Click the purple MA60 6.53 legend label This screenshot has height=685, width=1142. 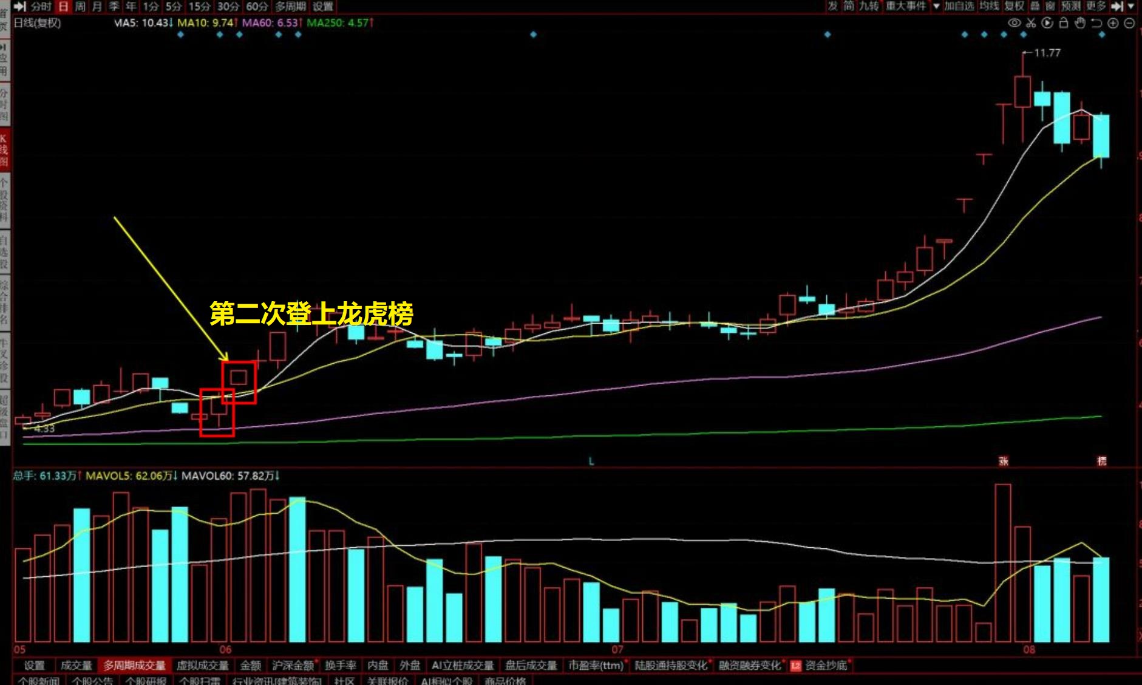(271, 23)
